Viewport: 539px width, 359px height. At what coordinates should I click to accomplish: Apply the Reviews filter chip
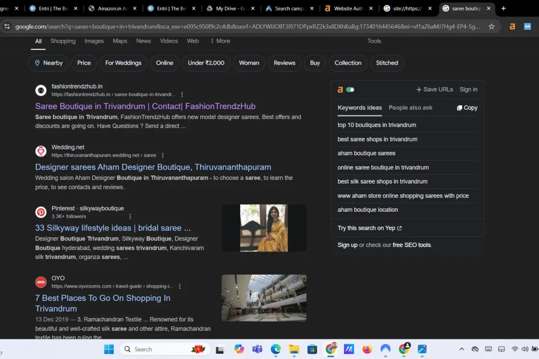pyautogui.click(x=284, y=63)
